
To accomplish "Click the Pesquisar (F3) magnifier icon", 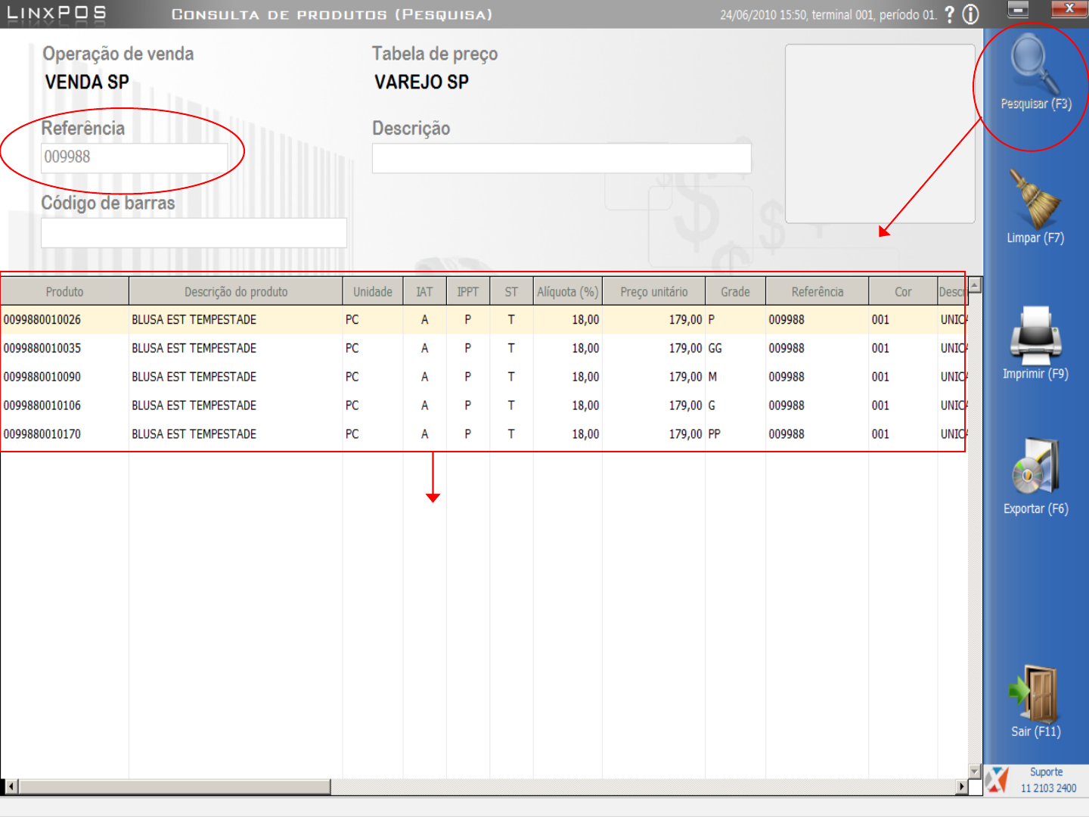I will tap(1035, 65).
